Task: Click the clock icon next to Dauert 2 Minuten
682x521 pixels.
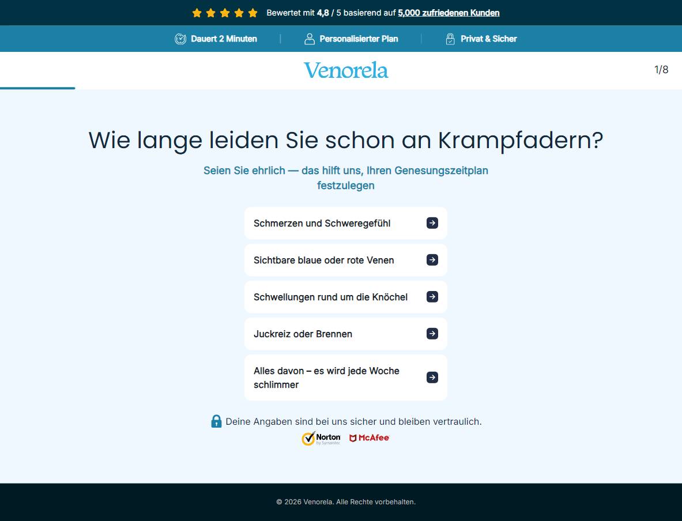Action: click(x=180, y=39)
